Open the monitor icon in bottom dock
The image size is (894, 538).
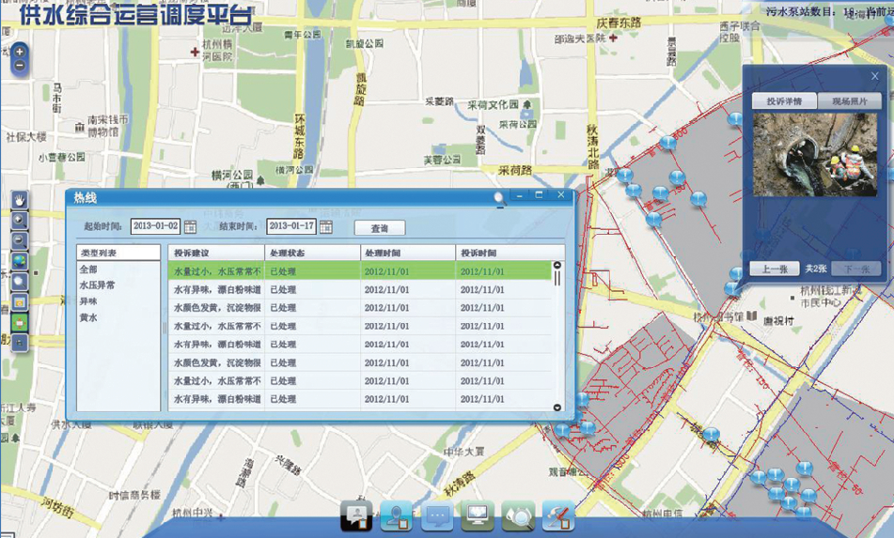pyautogui.click(x=478, y=515)
